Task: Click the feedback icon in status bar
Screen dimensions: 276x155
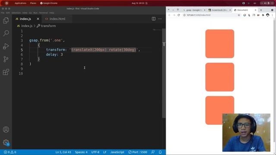Action: tap(153, 152)
